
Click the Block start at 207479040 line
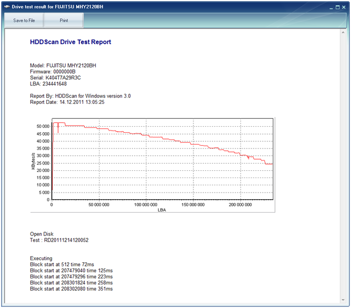(71, 271)
